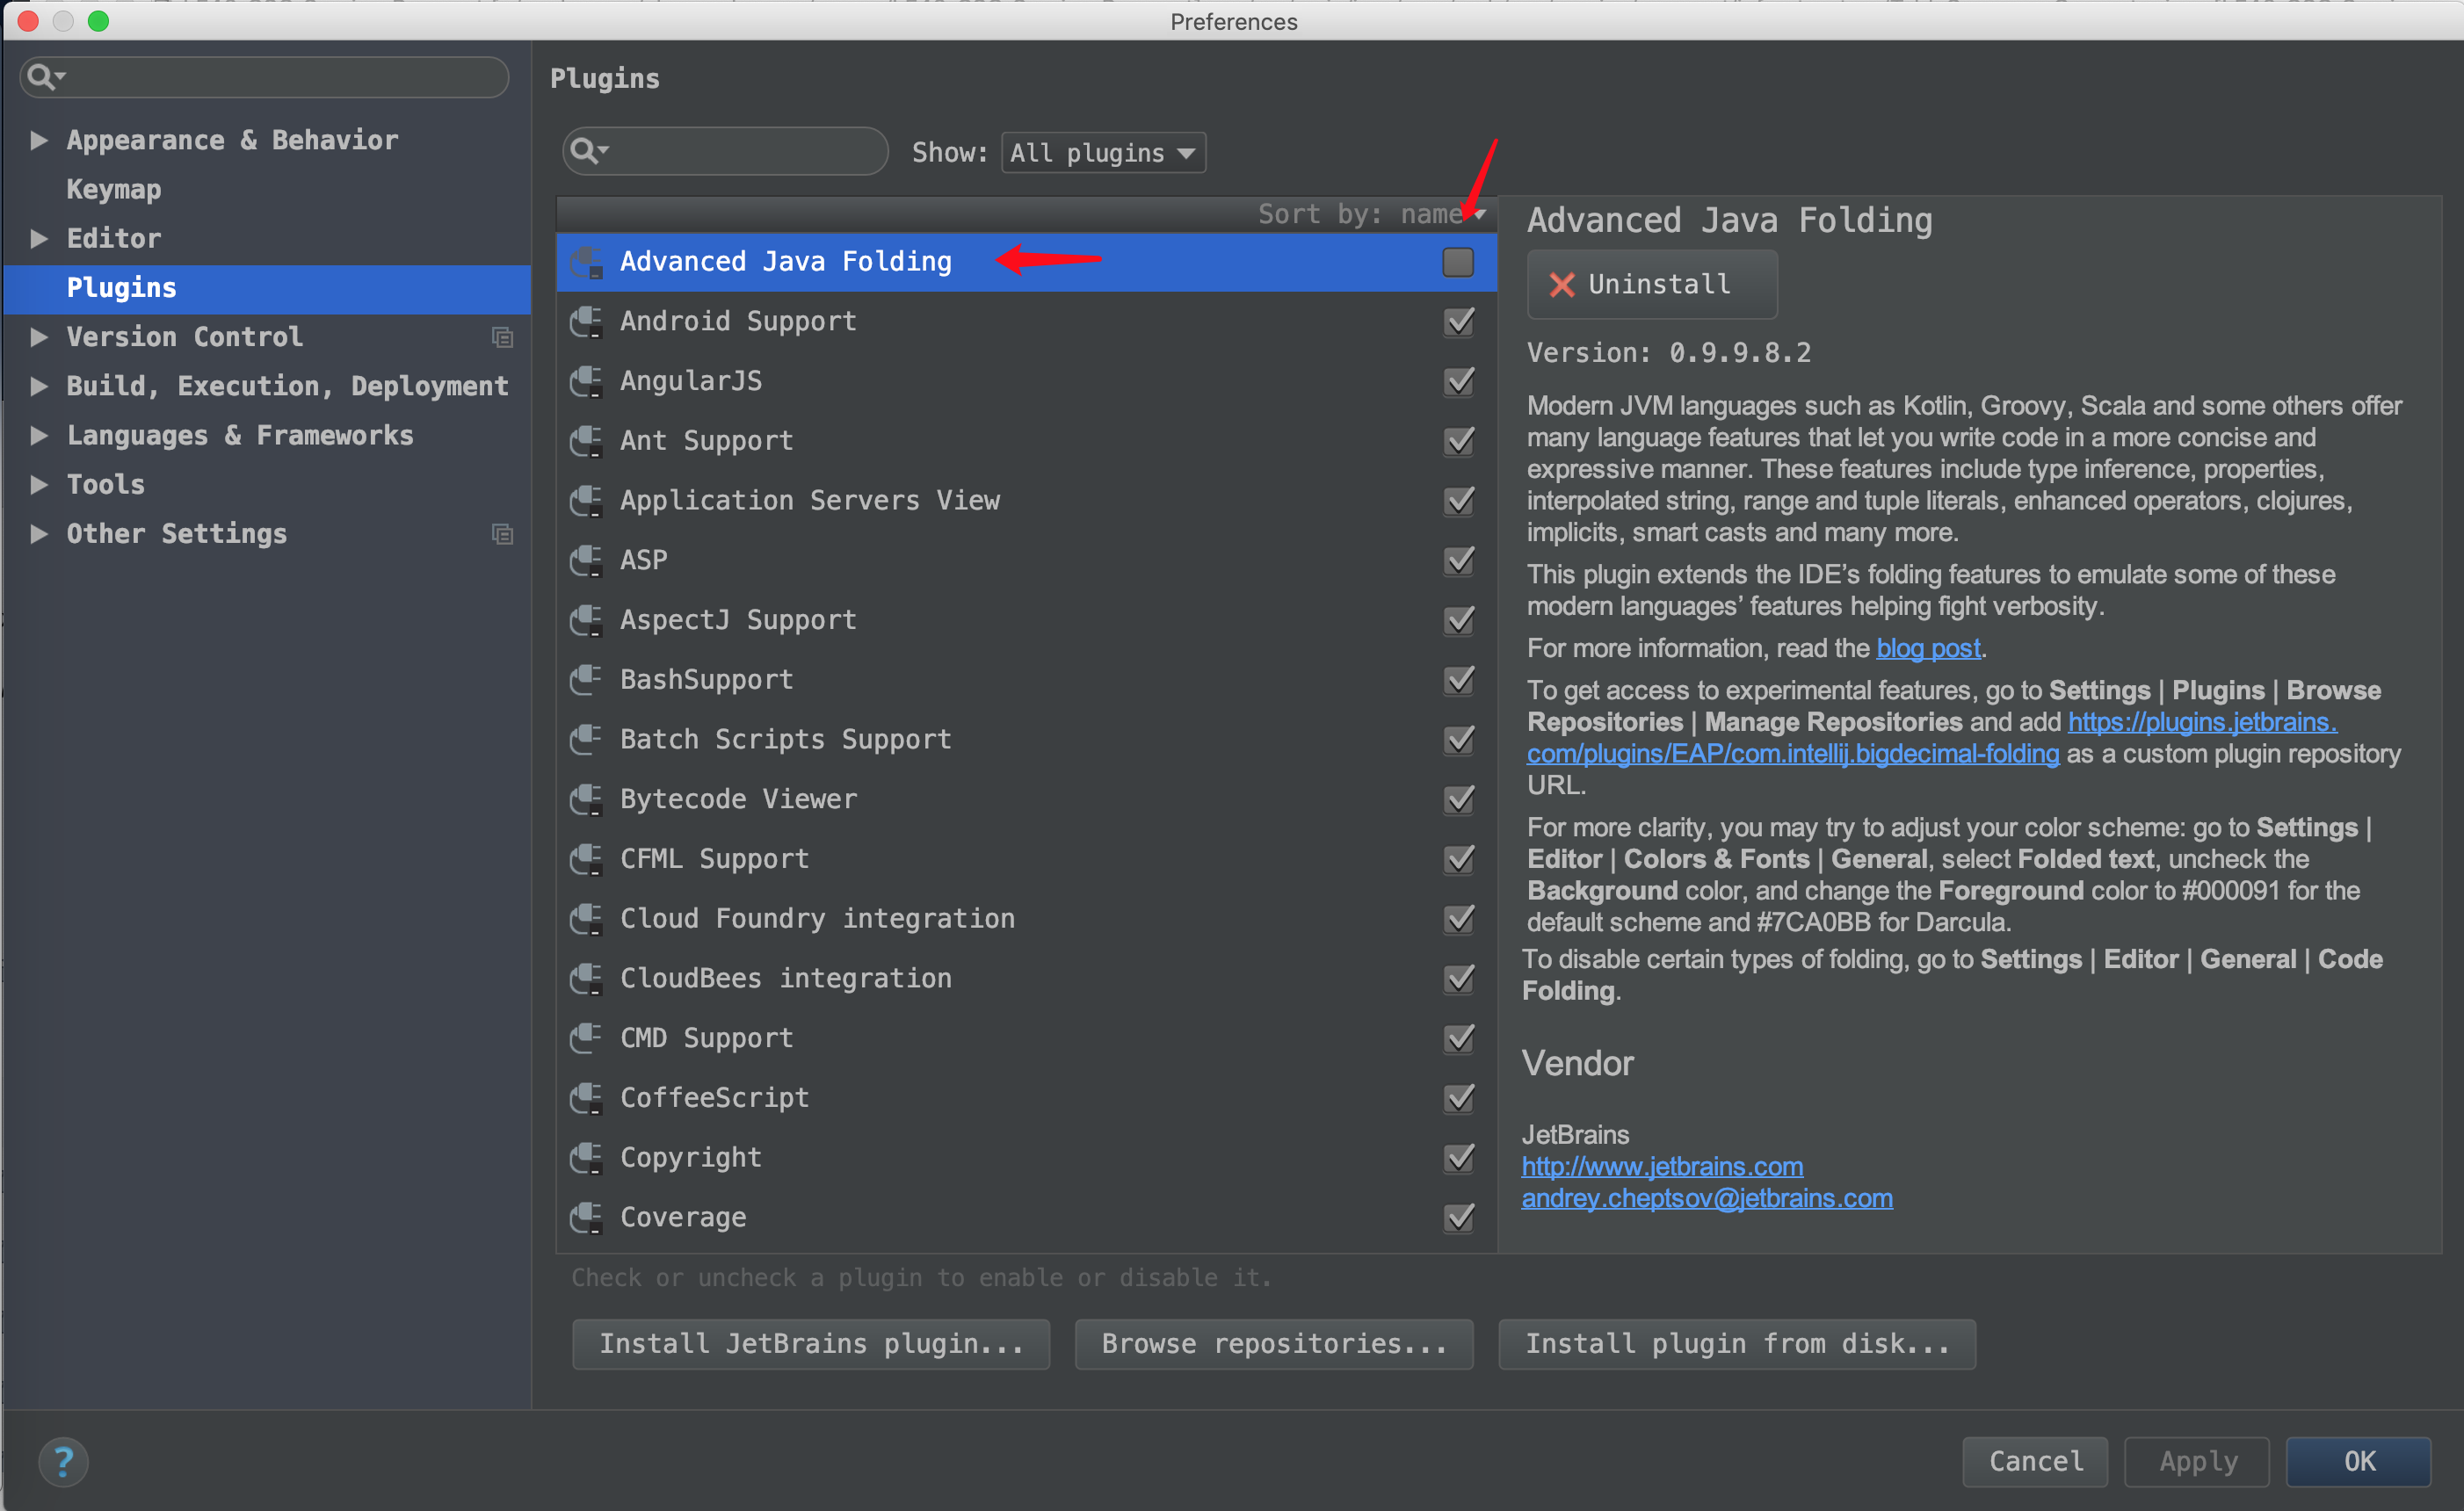Click the ASP plugin icon
The width and height of the screenshot is (2464, 1511).
pos(586,561)
